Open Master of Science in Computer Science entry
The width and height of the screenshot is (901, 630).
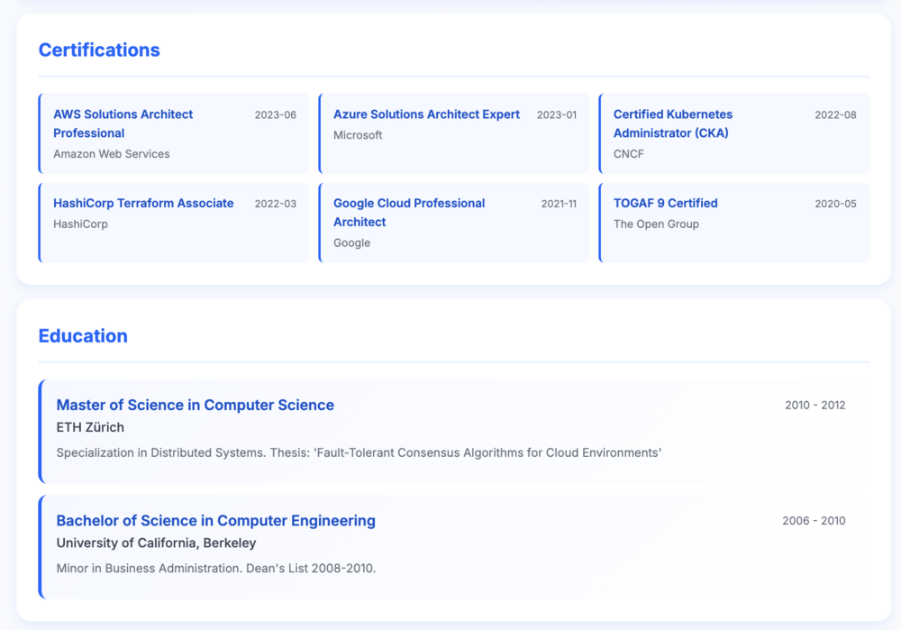(454, 431)
